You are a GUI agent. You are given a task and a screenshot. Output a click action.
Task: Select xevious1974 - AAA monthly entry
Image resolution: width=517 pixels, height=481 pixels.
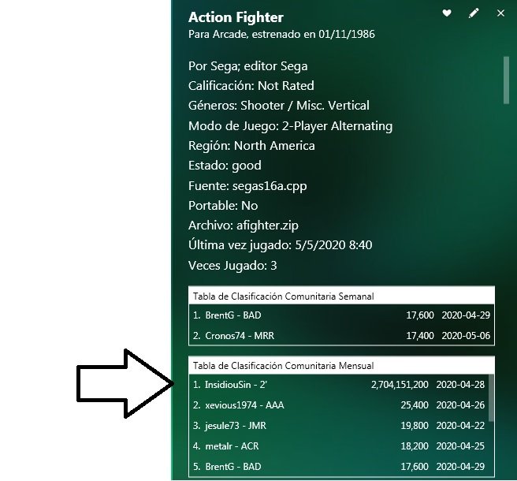339,405
